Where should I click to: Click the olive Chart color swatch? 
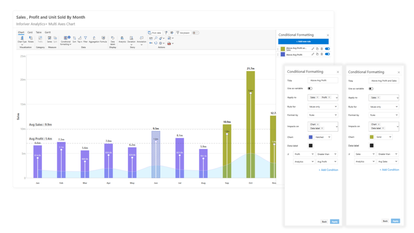(x=372, y=137)
